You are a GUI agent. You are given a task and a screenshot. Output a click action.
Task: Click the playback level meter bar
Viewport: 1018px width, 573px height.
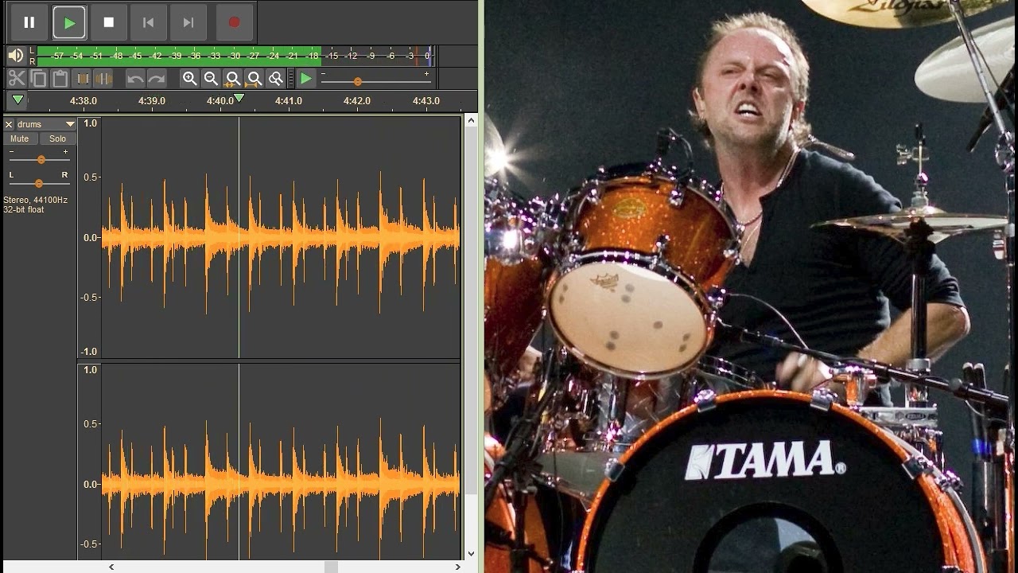pyautogui.click(x=234, y=56)
